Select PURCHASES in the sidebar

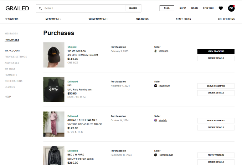click(x=12, y=40)
